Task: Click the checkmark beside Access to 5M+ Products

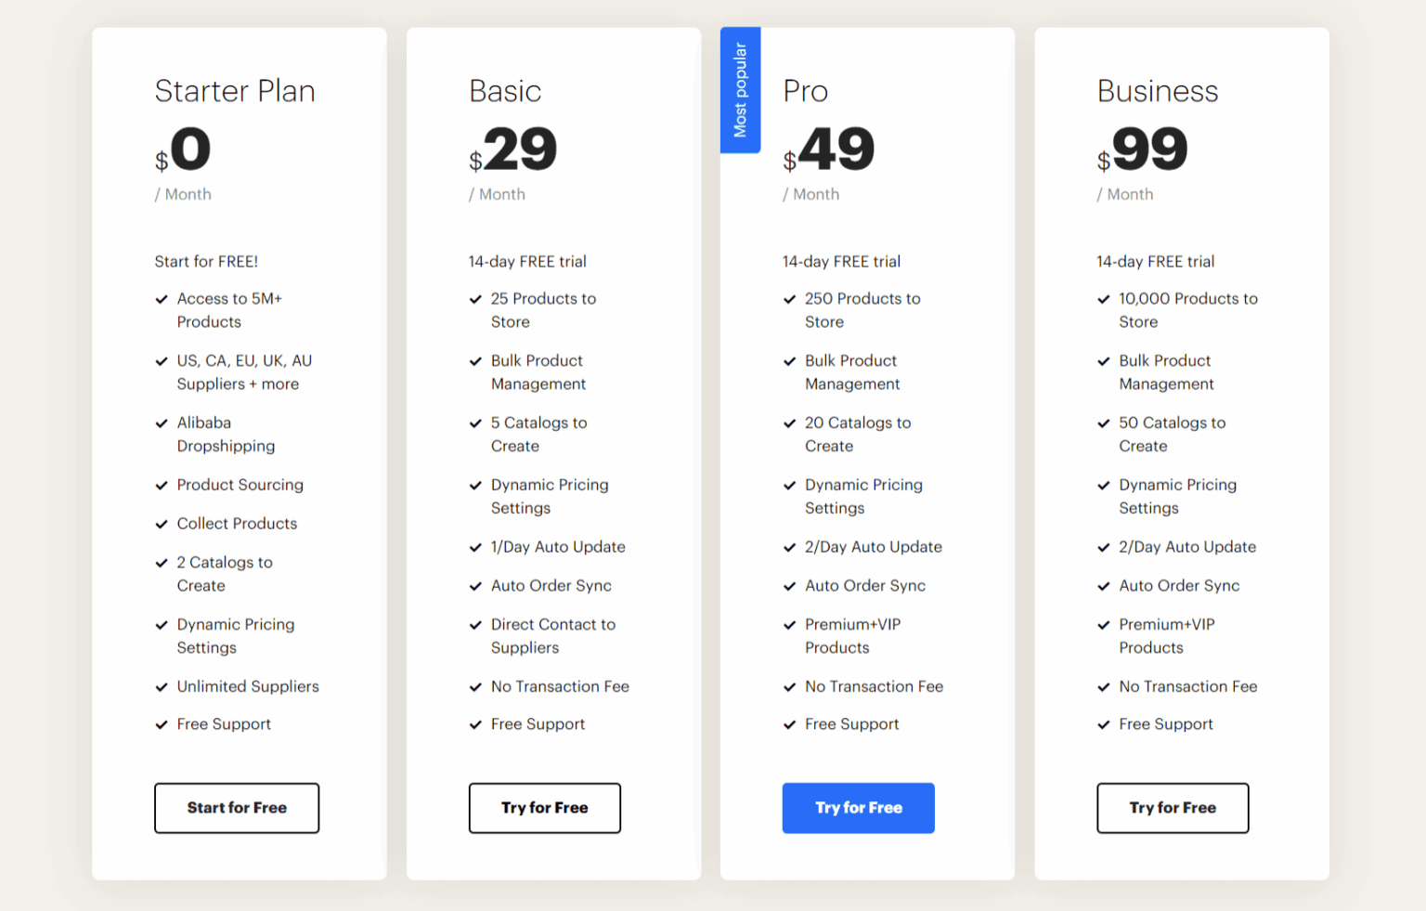Action: 162,299
